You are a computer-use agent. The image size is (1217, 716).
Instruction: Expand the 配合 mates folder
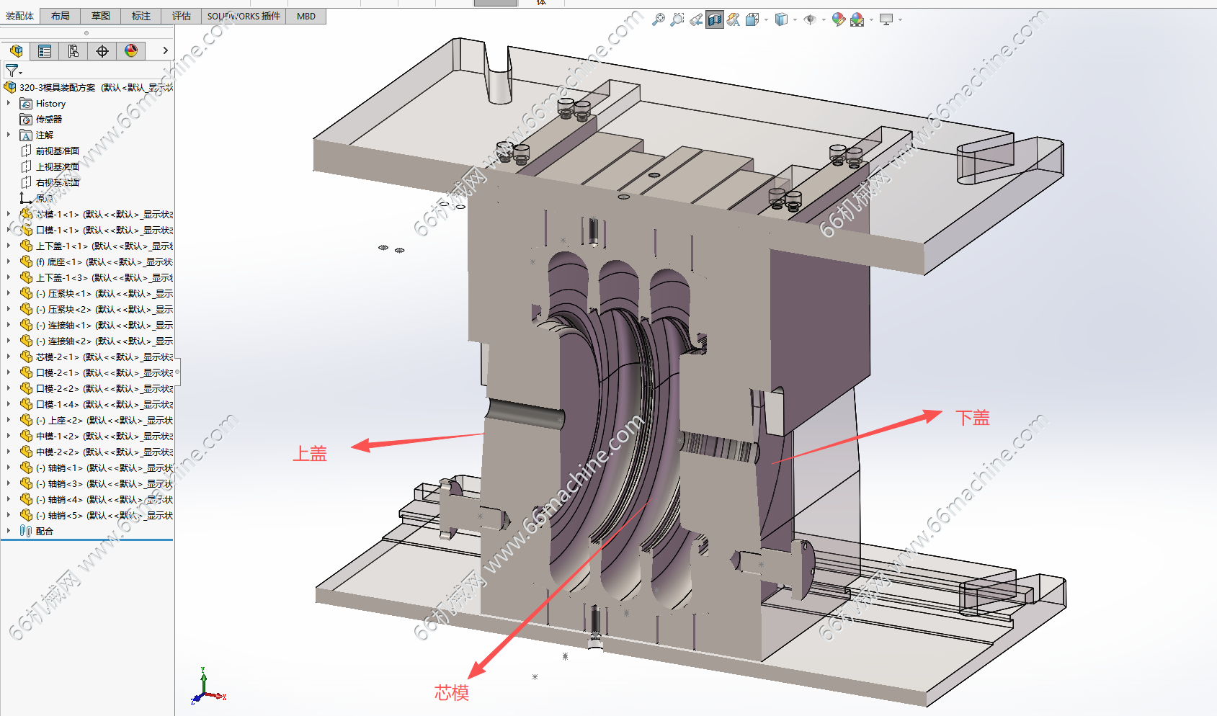click(9, 531)
